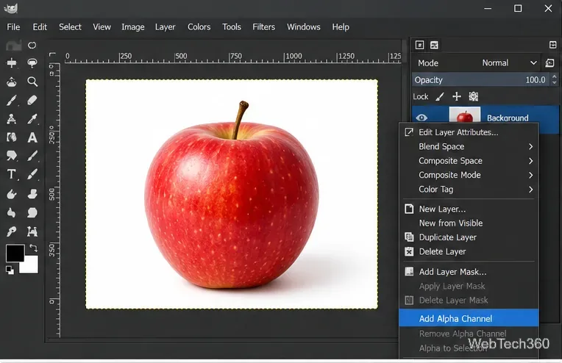This screenshot has height=363, width=562.
Task: Activate the magnifier zoom tool
Action: 32,82
